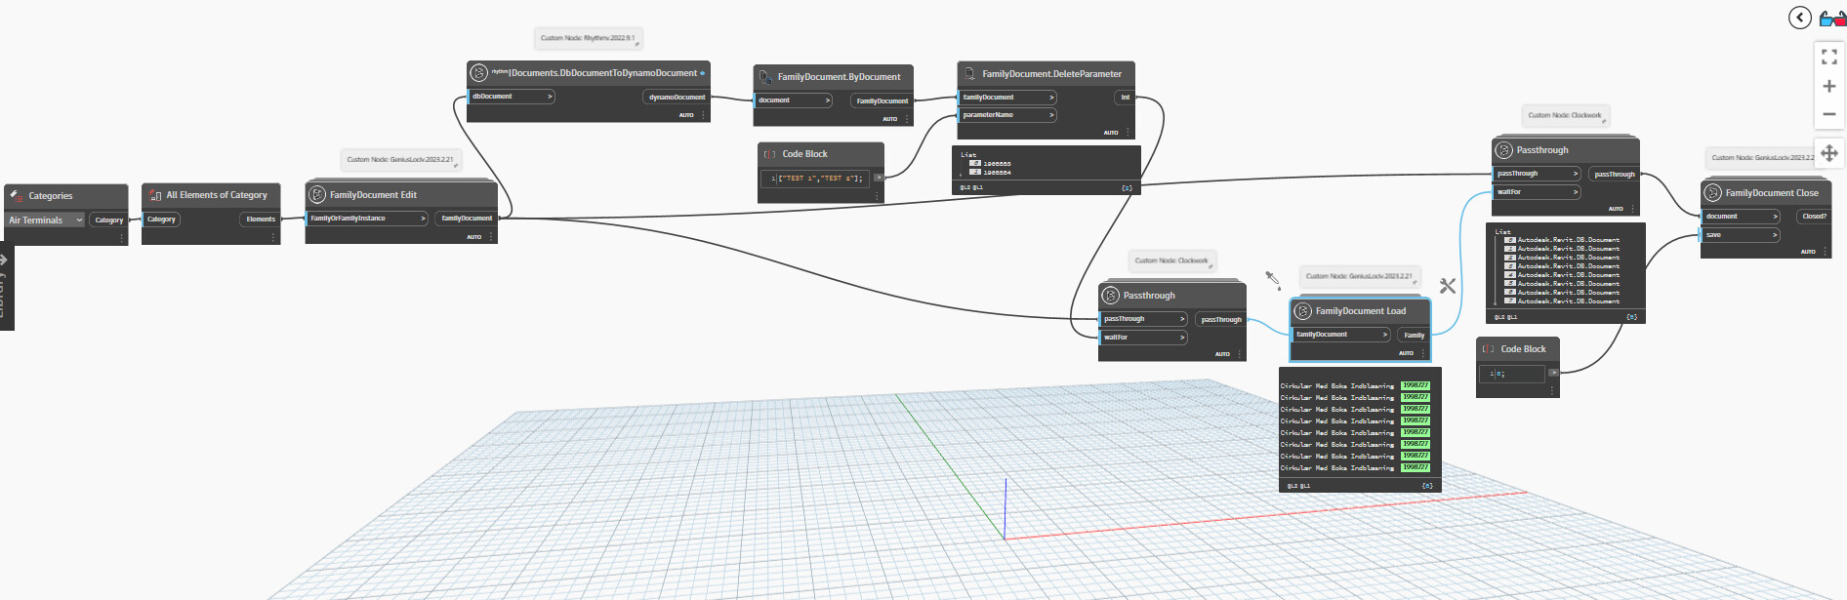Click the Categories node icon
The image size is (1847, 600).
(x=17, y=196)
